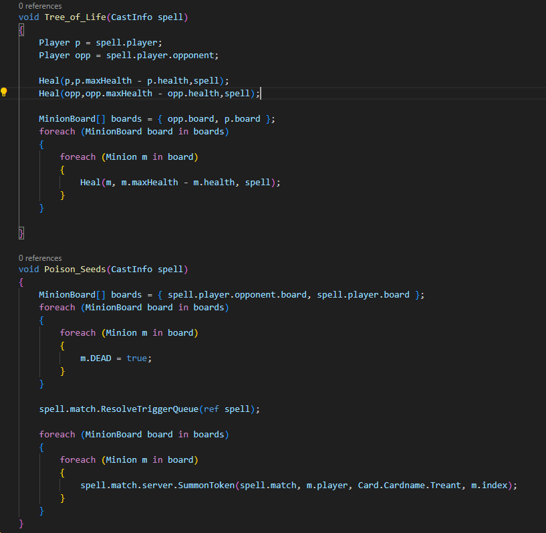
Task: Click 'm.DEAD' assignment
Action: [x=96, y=358]
